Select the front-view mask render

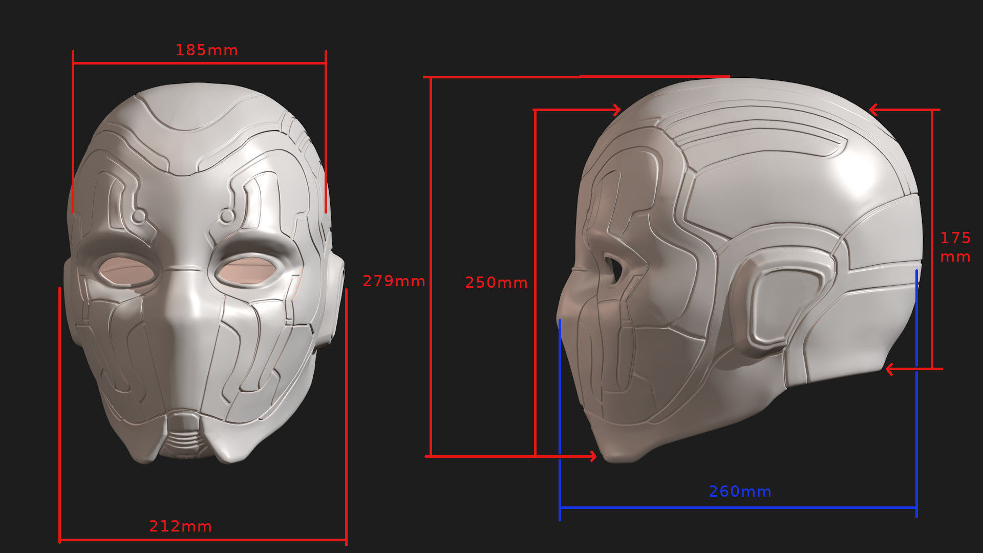coord(204,273)
